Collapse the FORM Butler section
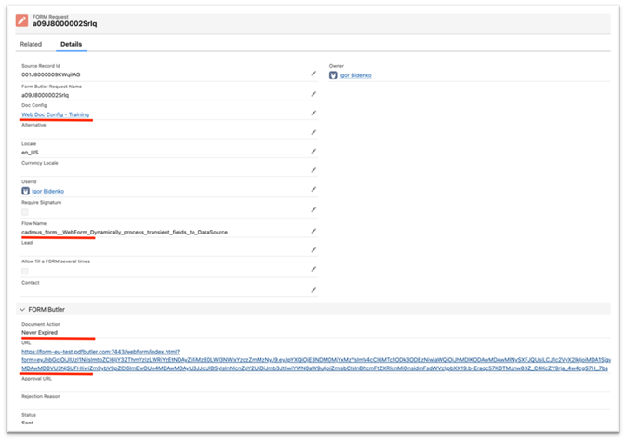 (23, 308)
